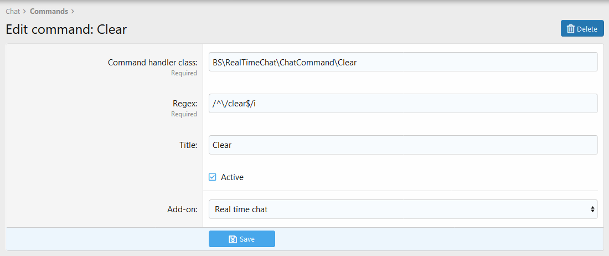Navigate to Commands breadcrumb link

pyautogui.click(x=49, y=11)
